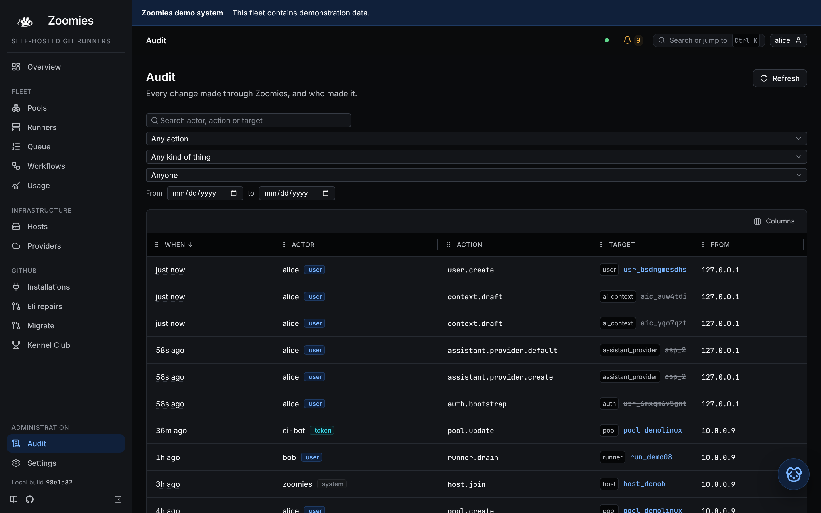Open the Anyone actor dropdown
Image resolution: width=821 pixels, height=513 pixels.
click(x=476, y=175)
